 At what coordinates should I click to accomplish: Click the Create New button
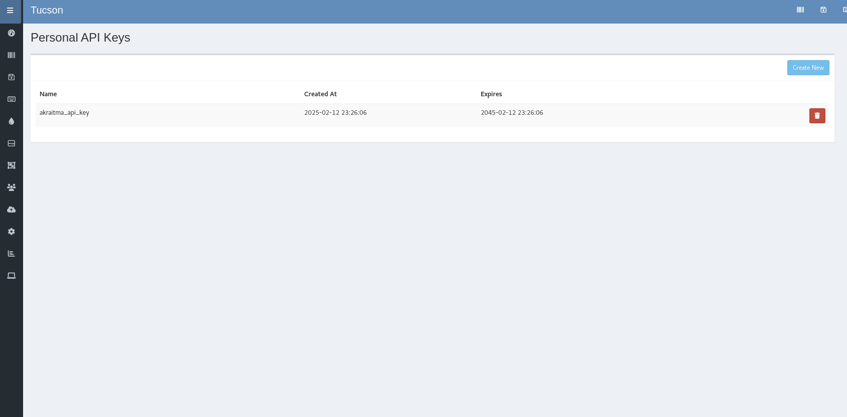pos(808,68)
